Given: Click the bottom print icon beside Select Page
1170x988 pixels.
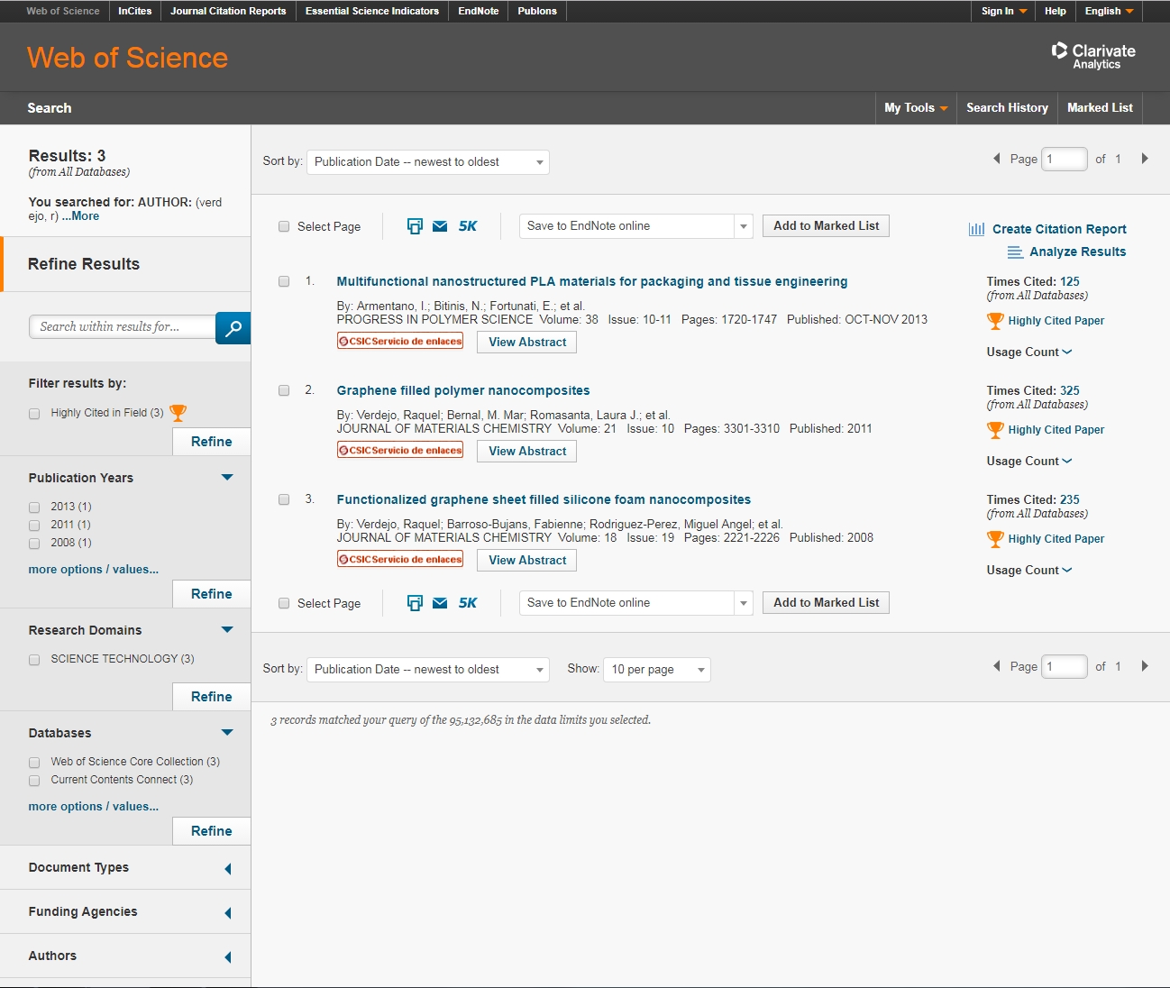Looking at the screenshot, I should pos(415,603).
